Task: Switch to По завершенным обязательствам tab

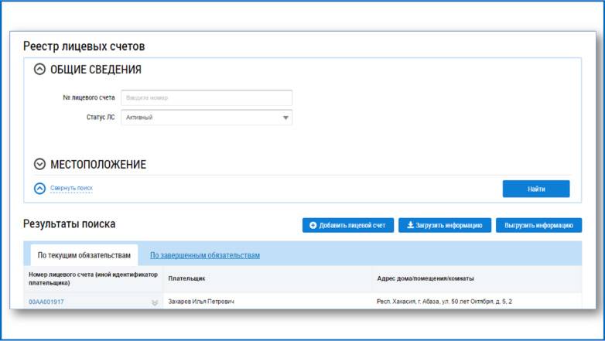Action: coord(205,255)
